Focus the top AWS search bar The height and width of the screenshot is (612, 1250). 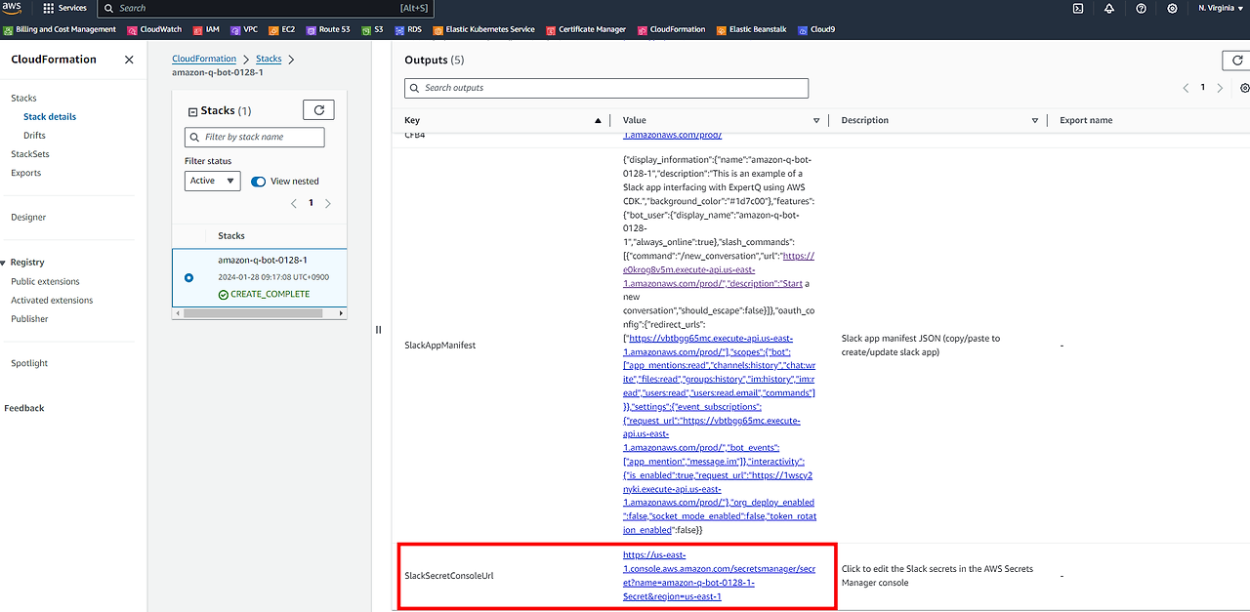pyautogui.click(x=265, y=8)
